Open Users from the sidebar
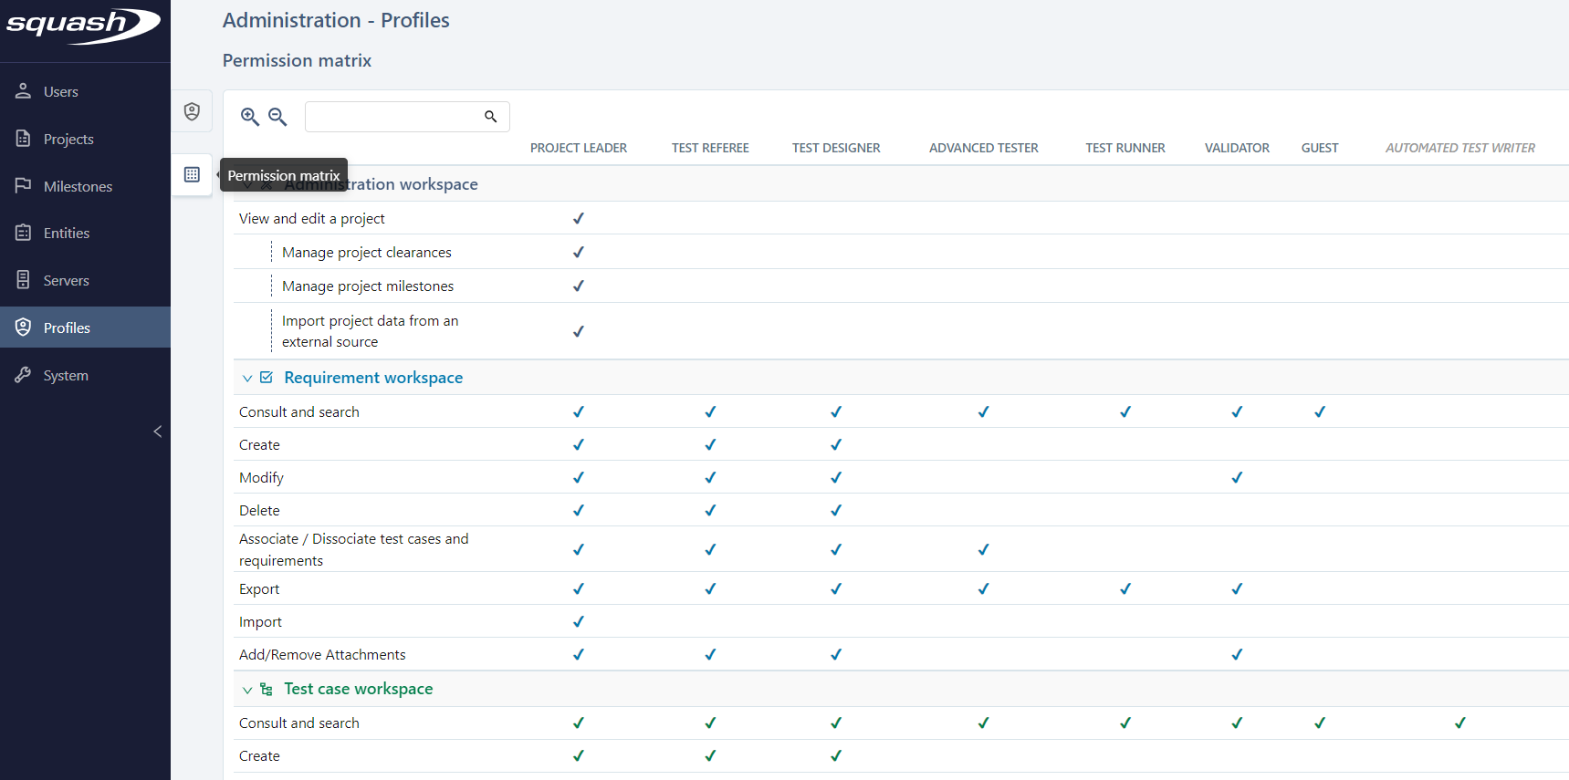The image size is (1569, 780). point(60,92)
